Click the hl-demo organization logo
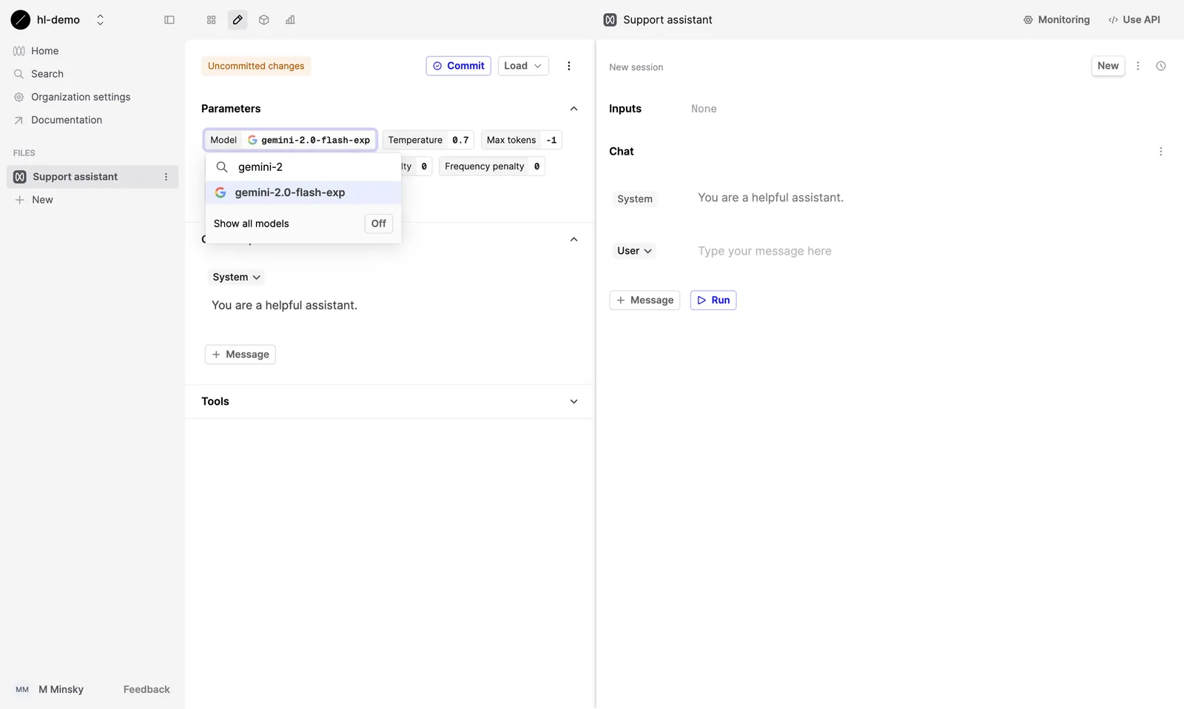The image size is (1184, 709). pos(21,20)
